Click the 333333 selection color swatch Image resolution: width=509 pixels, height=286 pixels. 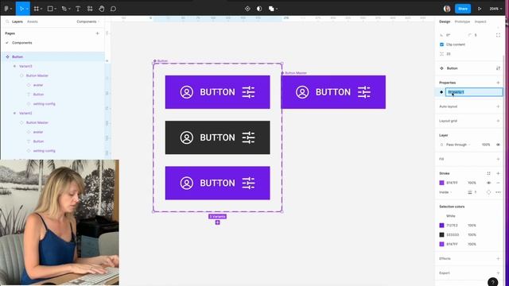tap(441, 234)
